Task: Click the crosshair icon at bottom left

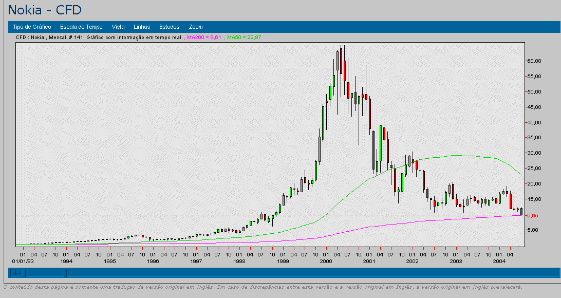Action: pyautogui.click(x=17, y=273)
